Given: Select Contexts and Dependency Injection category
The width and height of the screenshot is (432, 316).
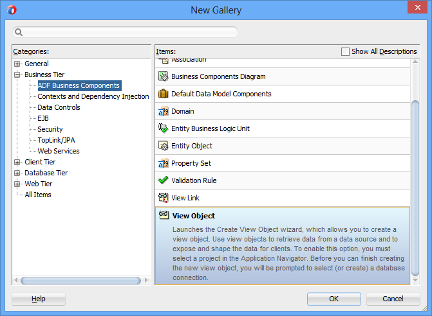Looking at the screenshot, I should click(93, 96).
